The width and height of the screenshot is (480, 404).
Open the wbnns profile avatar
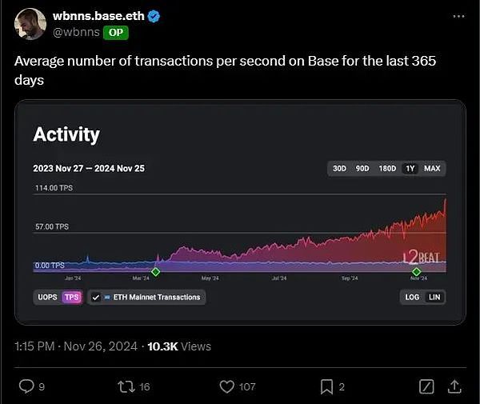coord(30,24)
